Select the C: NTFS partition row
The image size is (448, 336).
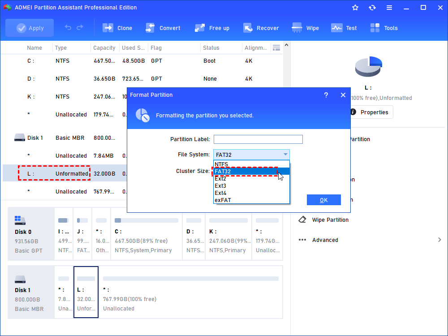(x=142, y=61)
